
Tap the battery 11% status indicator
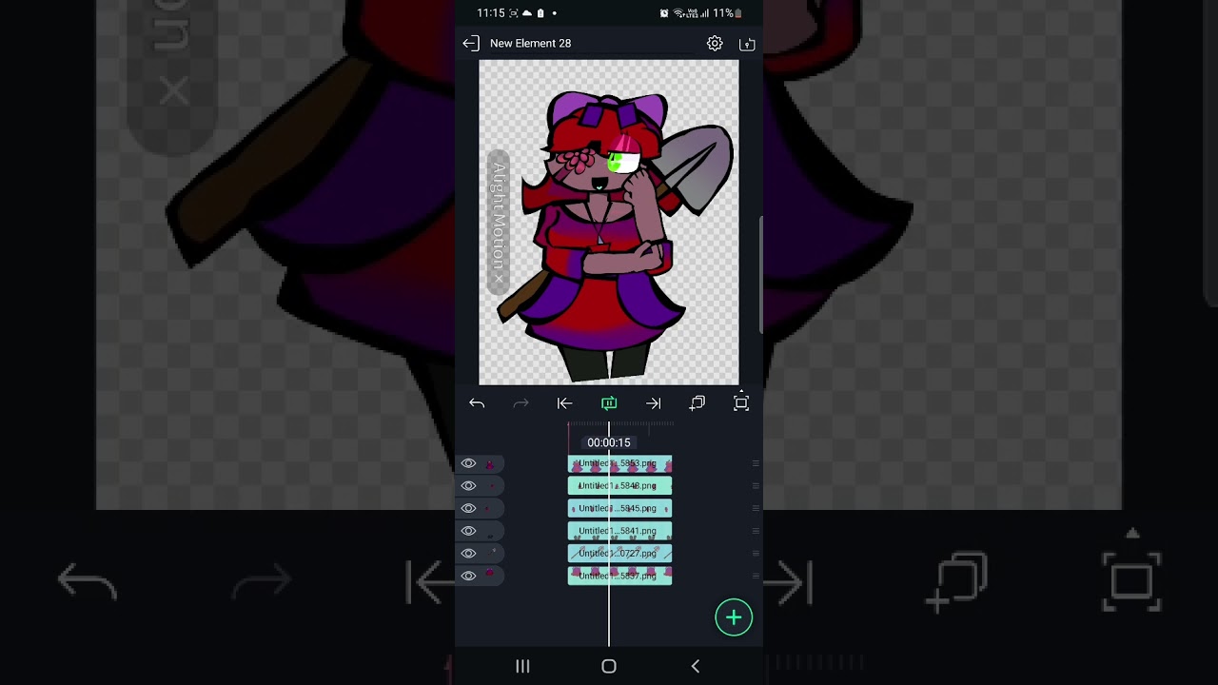(728, 13)
